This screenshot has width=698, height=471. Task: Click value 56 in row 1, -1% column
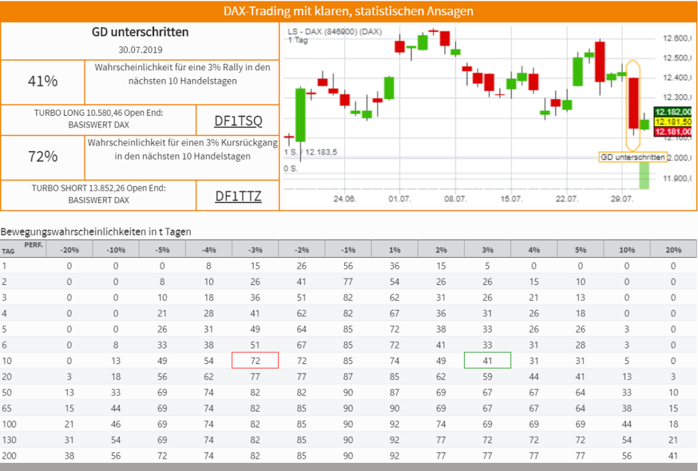(x=348, y=266)
